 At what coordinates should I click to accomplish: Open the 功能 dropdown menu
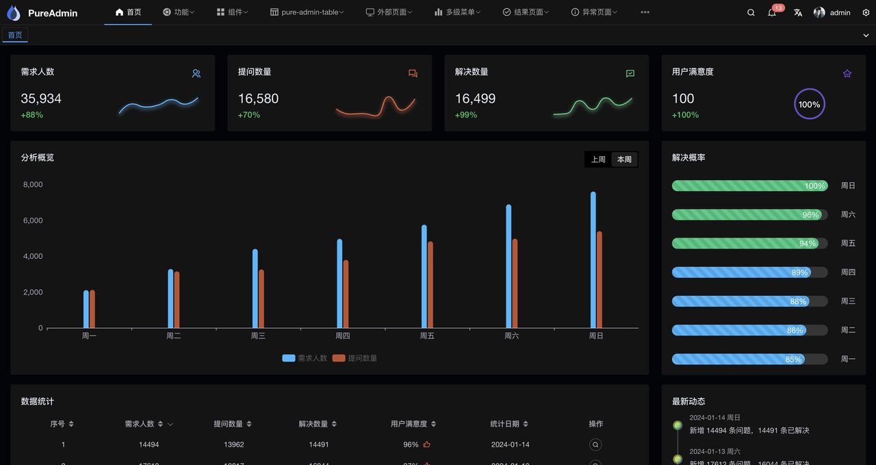(179, 12)
